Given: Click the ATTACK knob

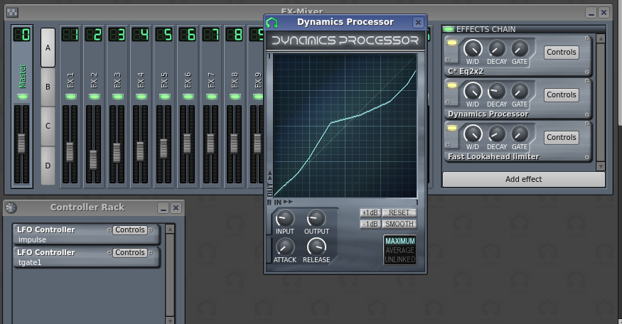Looking at the screenshot, I should (x=284, y=247).
